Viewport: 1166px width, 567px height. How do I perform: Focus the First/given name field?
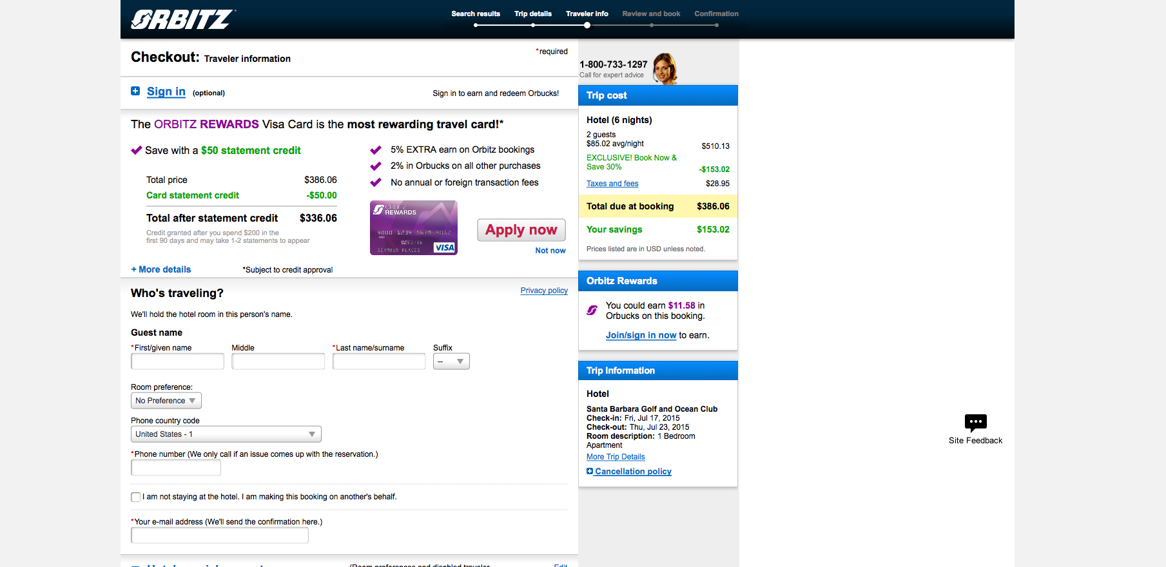[177, 361]
